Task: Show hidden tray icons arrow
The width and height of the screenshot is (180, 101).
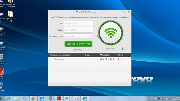Action: coord(156,98)
